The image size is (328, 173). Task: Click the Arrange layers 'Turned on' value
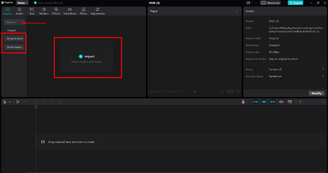[275, 76]
